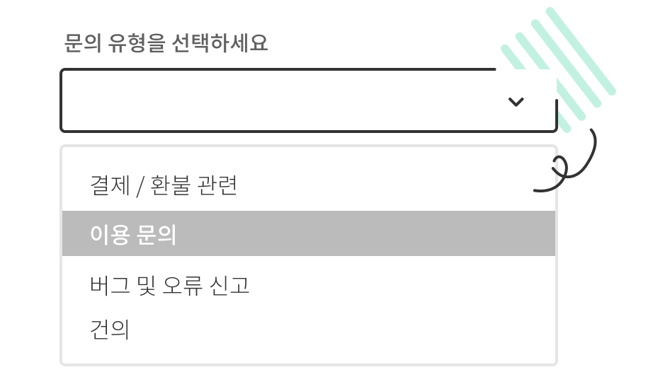Click the gray highlight bar right of 이용 문의
This screenshot has height=389, width=653.
tap(366, 233)
